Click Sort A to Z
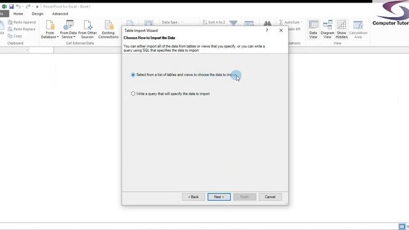The height and width of the screenshot is (230, 409). tap(214, 22)
